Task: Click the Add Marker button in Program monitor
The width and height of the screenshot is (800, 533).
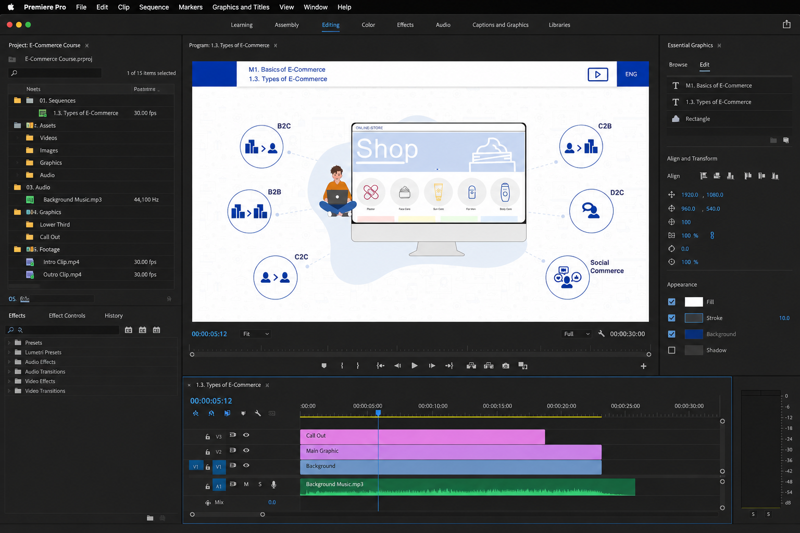Action: click(324, 366)
